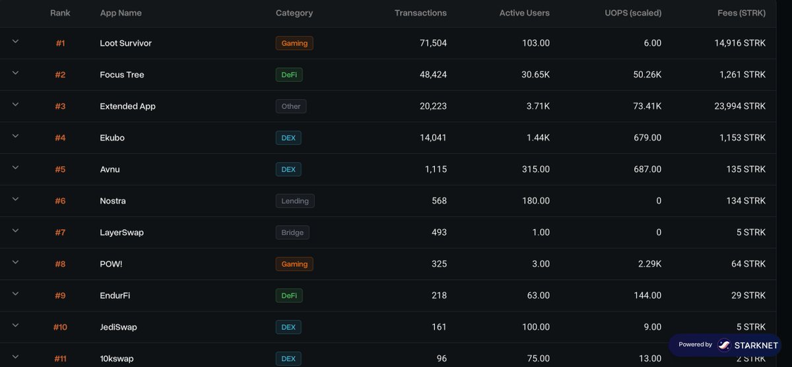Image resolution: width=792 pixels, height=367 pixels.
Task: Click rank #6 label
Action: (60, 201)
